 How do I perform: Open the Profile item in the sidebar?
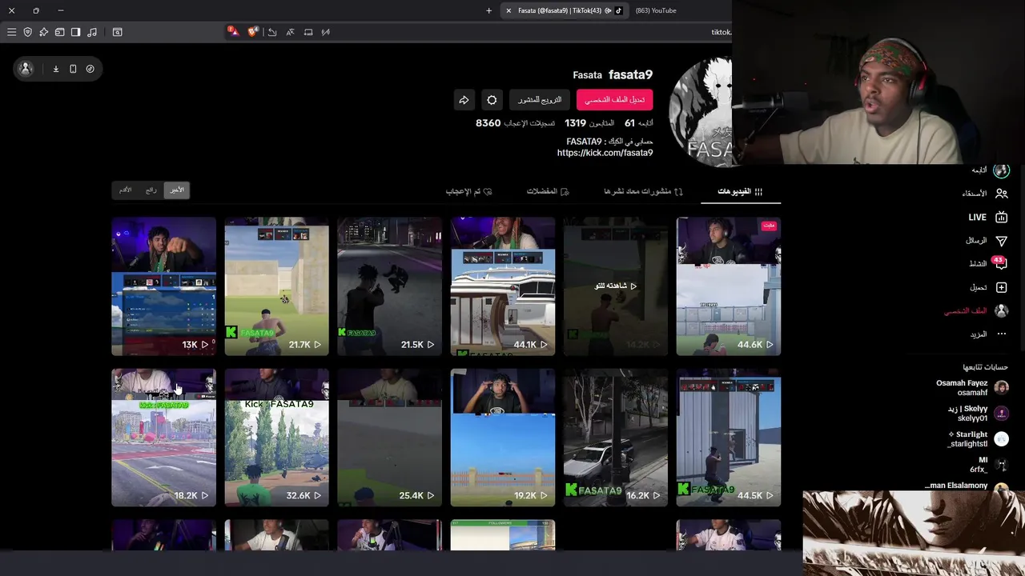(975, 310)
